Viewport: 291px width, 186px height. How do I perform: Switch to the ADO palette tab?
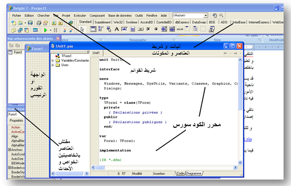tap(224, 22)
